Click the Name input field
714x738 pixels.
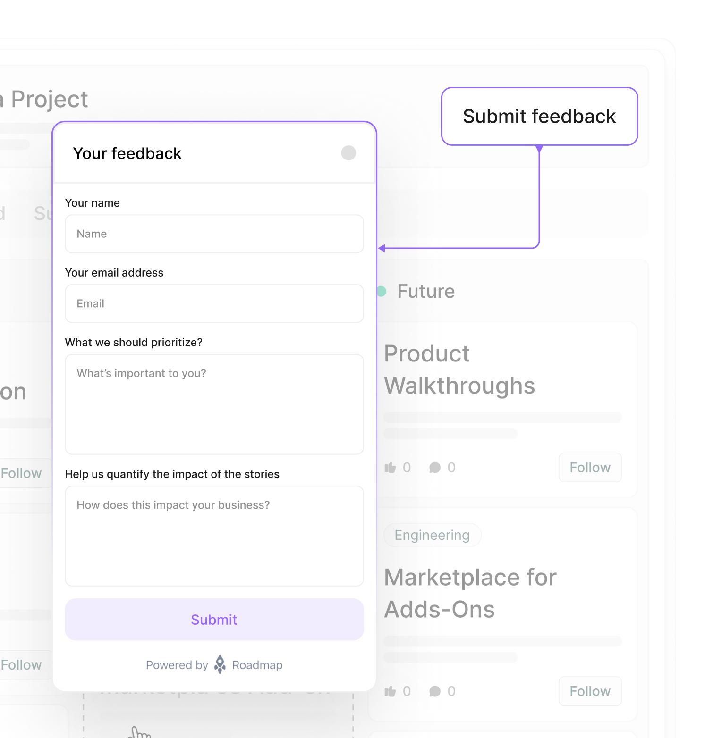pos(214,234)
